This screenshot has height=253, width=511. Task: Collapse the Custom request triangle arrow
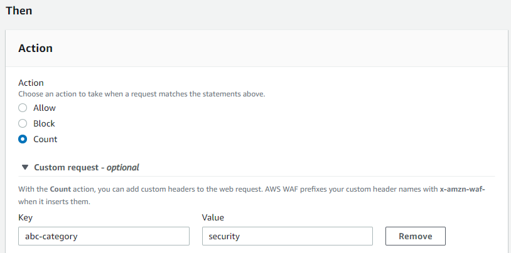tap(25, 167)
